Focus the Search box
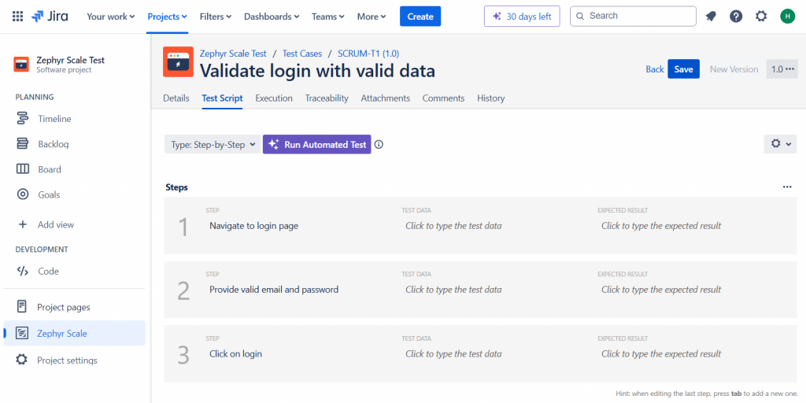Image resolution: width=806 pixels, height=403 pixels. click(x=633, y=17)
